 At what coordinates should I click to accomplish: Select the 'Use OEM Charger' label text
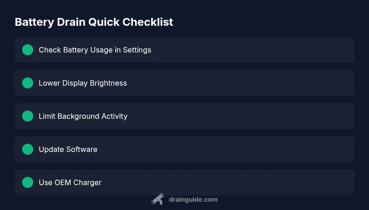click(70, 182)
